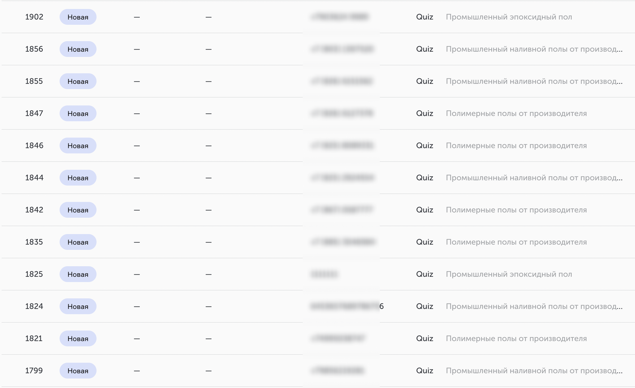Click the Новая badge in row 1825
This screenshot has width=635, height=388.
[78, 274]
